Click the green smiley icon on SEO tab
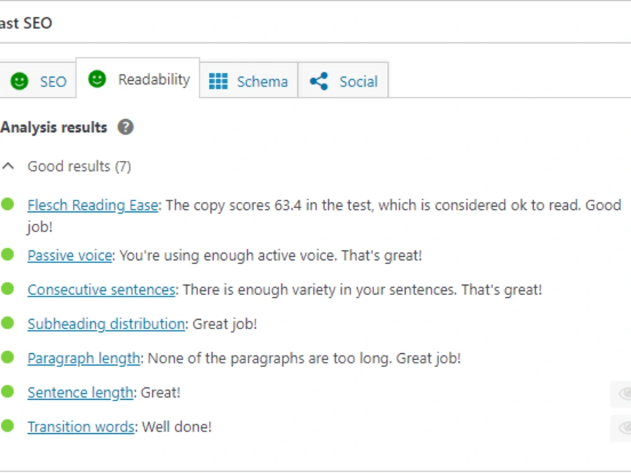 (20, 81)
